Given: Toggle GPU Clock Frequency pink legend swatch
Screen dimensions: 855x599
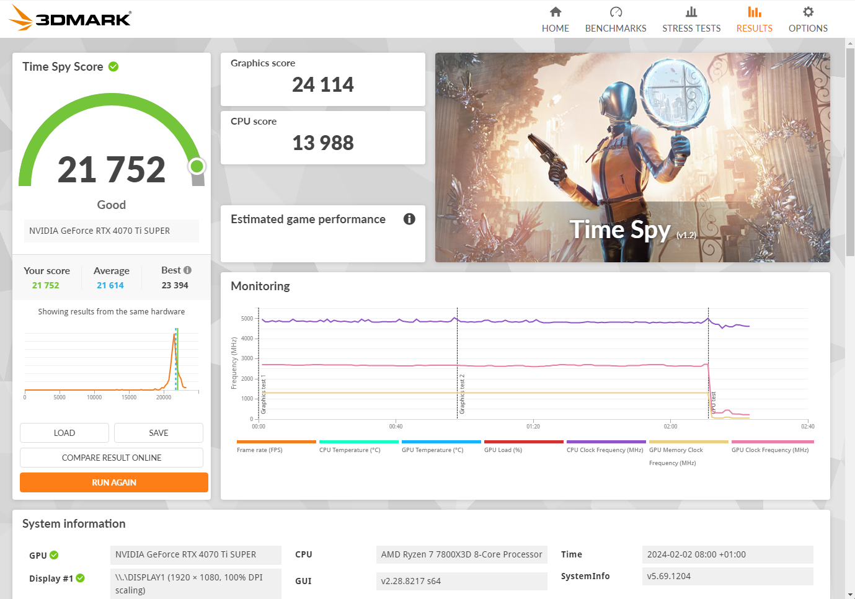Looking at the screenshot, I should pyautogui.click(x=773, y=442).
